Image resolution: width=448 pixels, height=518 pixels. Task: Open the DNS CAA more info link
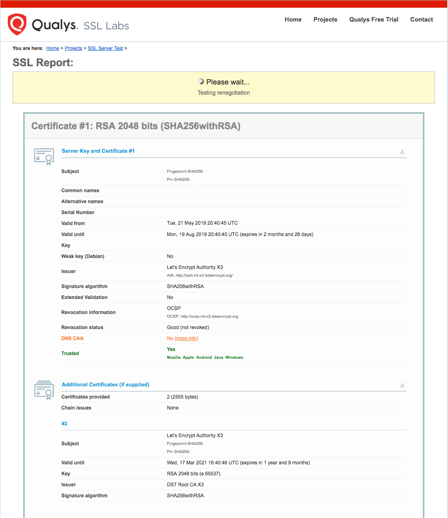coord(186,338)
